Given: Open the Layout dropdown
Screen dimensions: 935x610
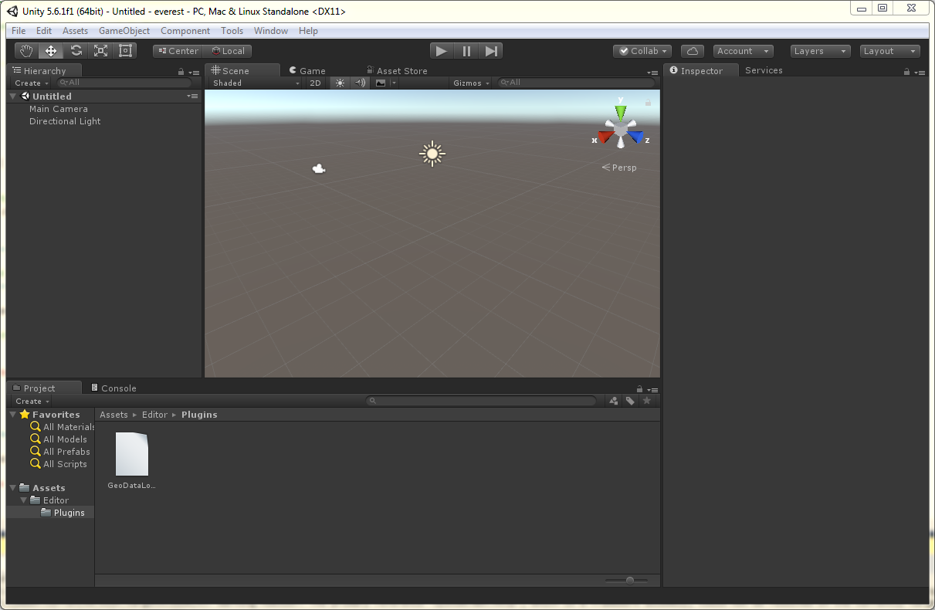Looking at the screenshot, I should tap(889, 51).
